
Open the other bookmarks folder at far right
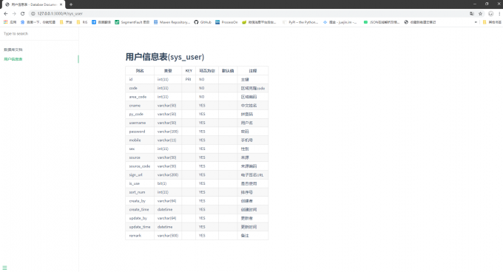click(492, 22)
